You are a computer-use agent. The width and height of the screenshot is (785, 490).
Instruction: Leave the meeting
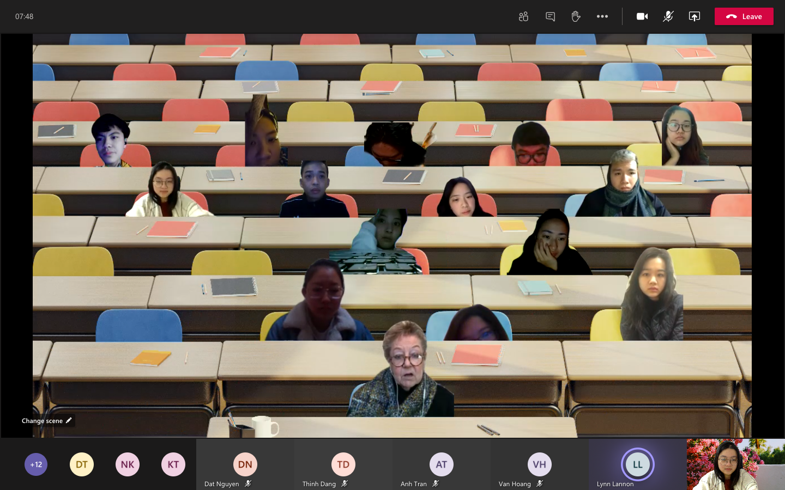pyautogui.click(x=744, y=16)
